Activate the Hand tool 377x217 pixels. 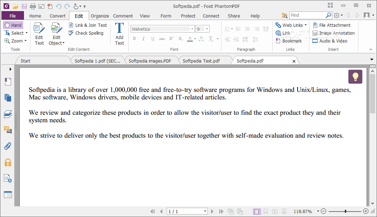[x=13, y=25]
